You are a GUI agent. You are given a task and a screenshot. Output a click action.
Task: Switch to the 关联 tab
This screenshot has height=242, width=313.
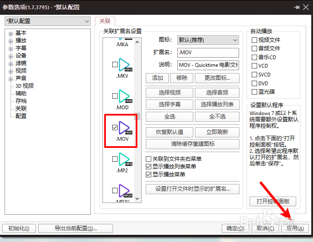coord(105,21)
